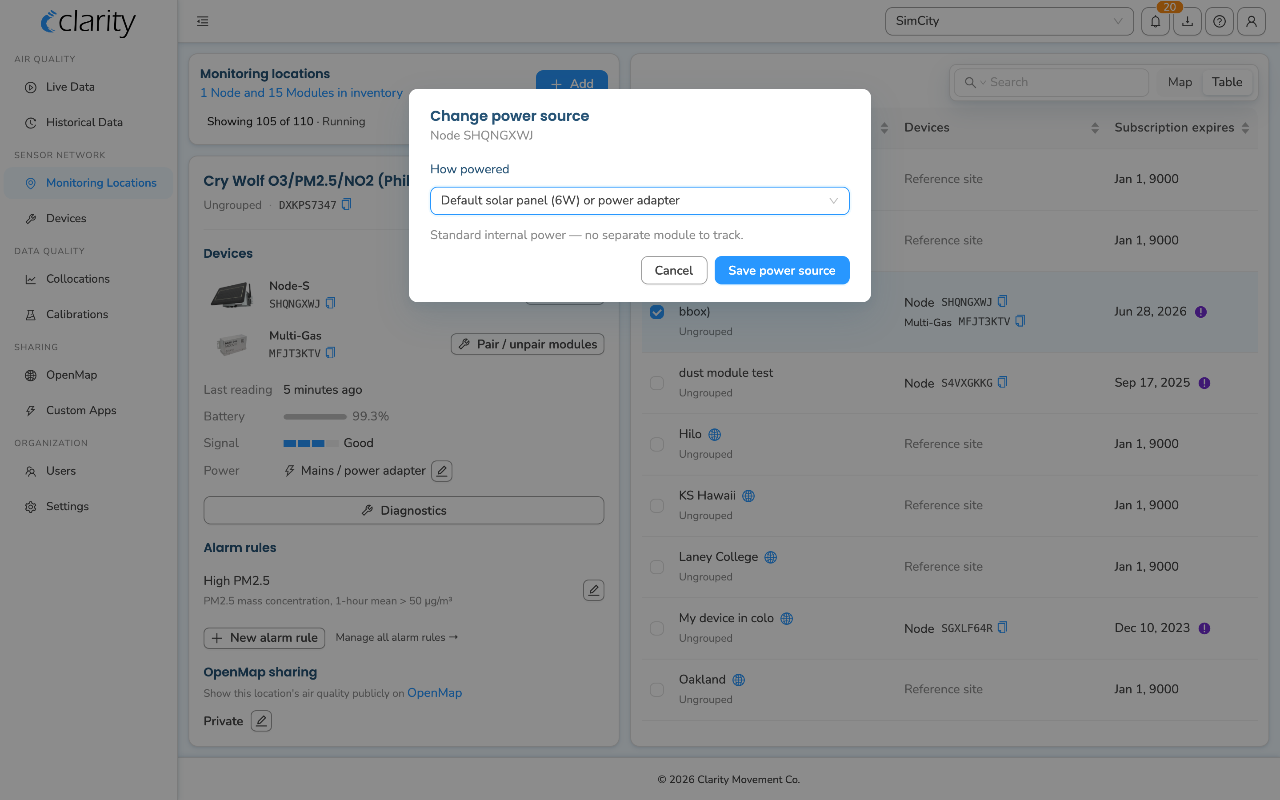Open the downloads icon
The image size is (1280, 800).
tap(1188, 21)
